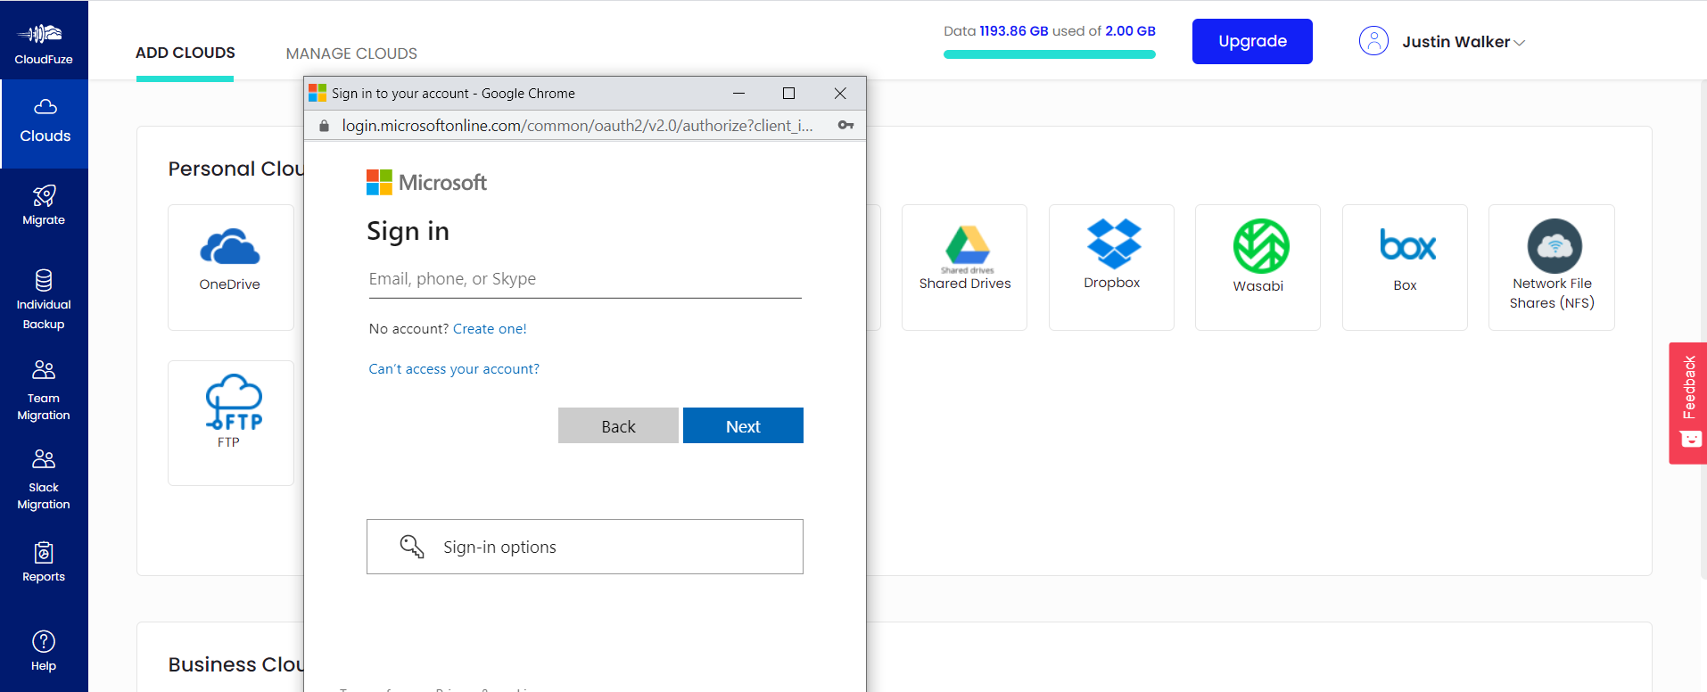Open Sign-in options
1707x692 pixels.
585,547
